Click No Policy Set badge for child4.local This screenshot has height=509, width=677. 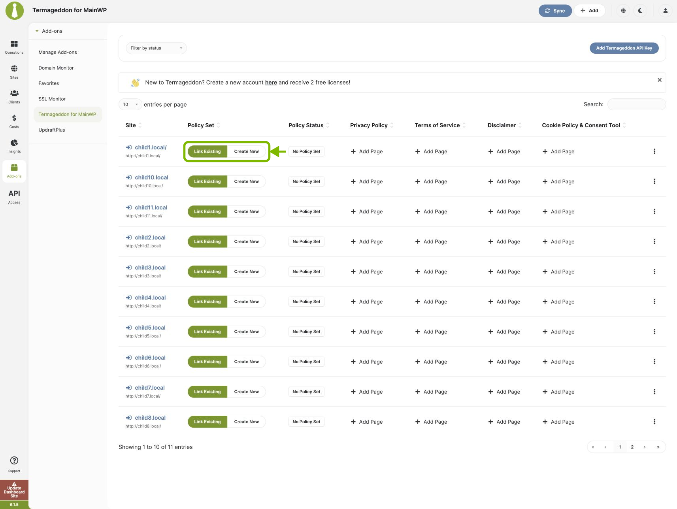point(306,302)
